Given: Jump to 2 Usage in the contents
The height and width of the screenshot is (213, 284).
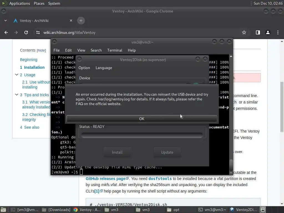Looking at the screenshot, I should tap(27, 75).
